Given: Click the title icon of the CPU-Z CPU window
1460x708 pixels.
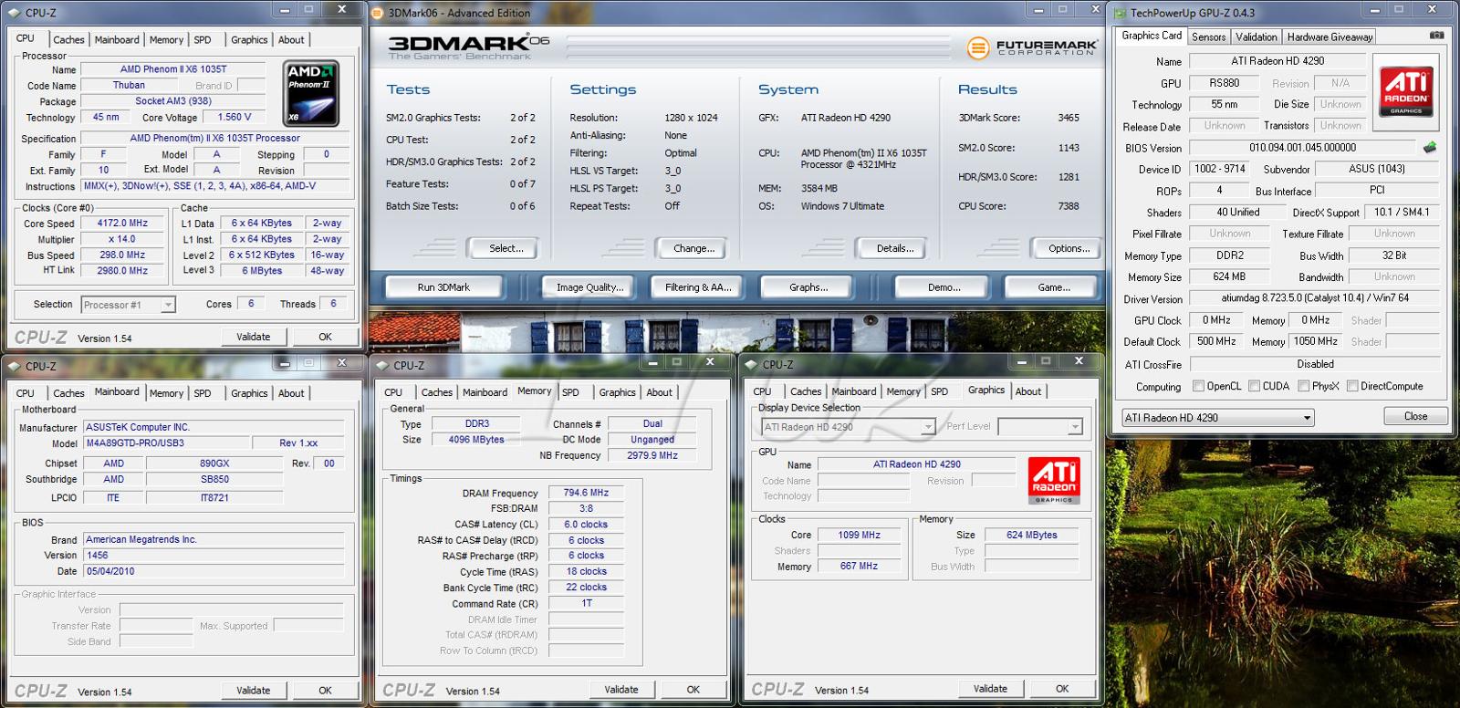Looking at the screenshot, I should pos(15,13).
